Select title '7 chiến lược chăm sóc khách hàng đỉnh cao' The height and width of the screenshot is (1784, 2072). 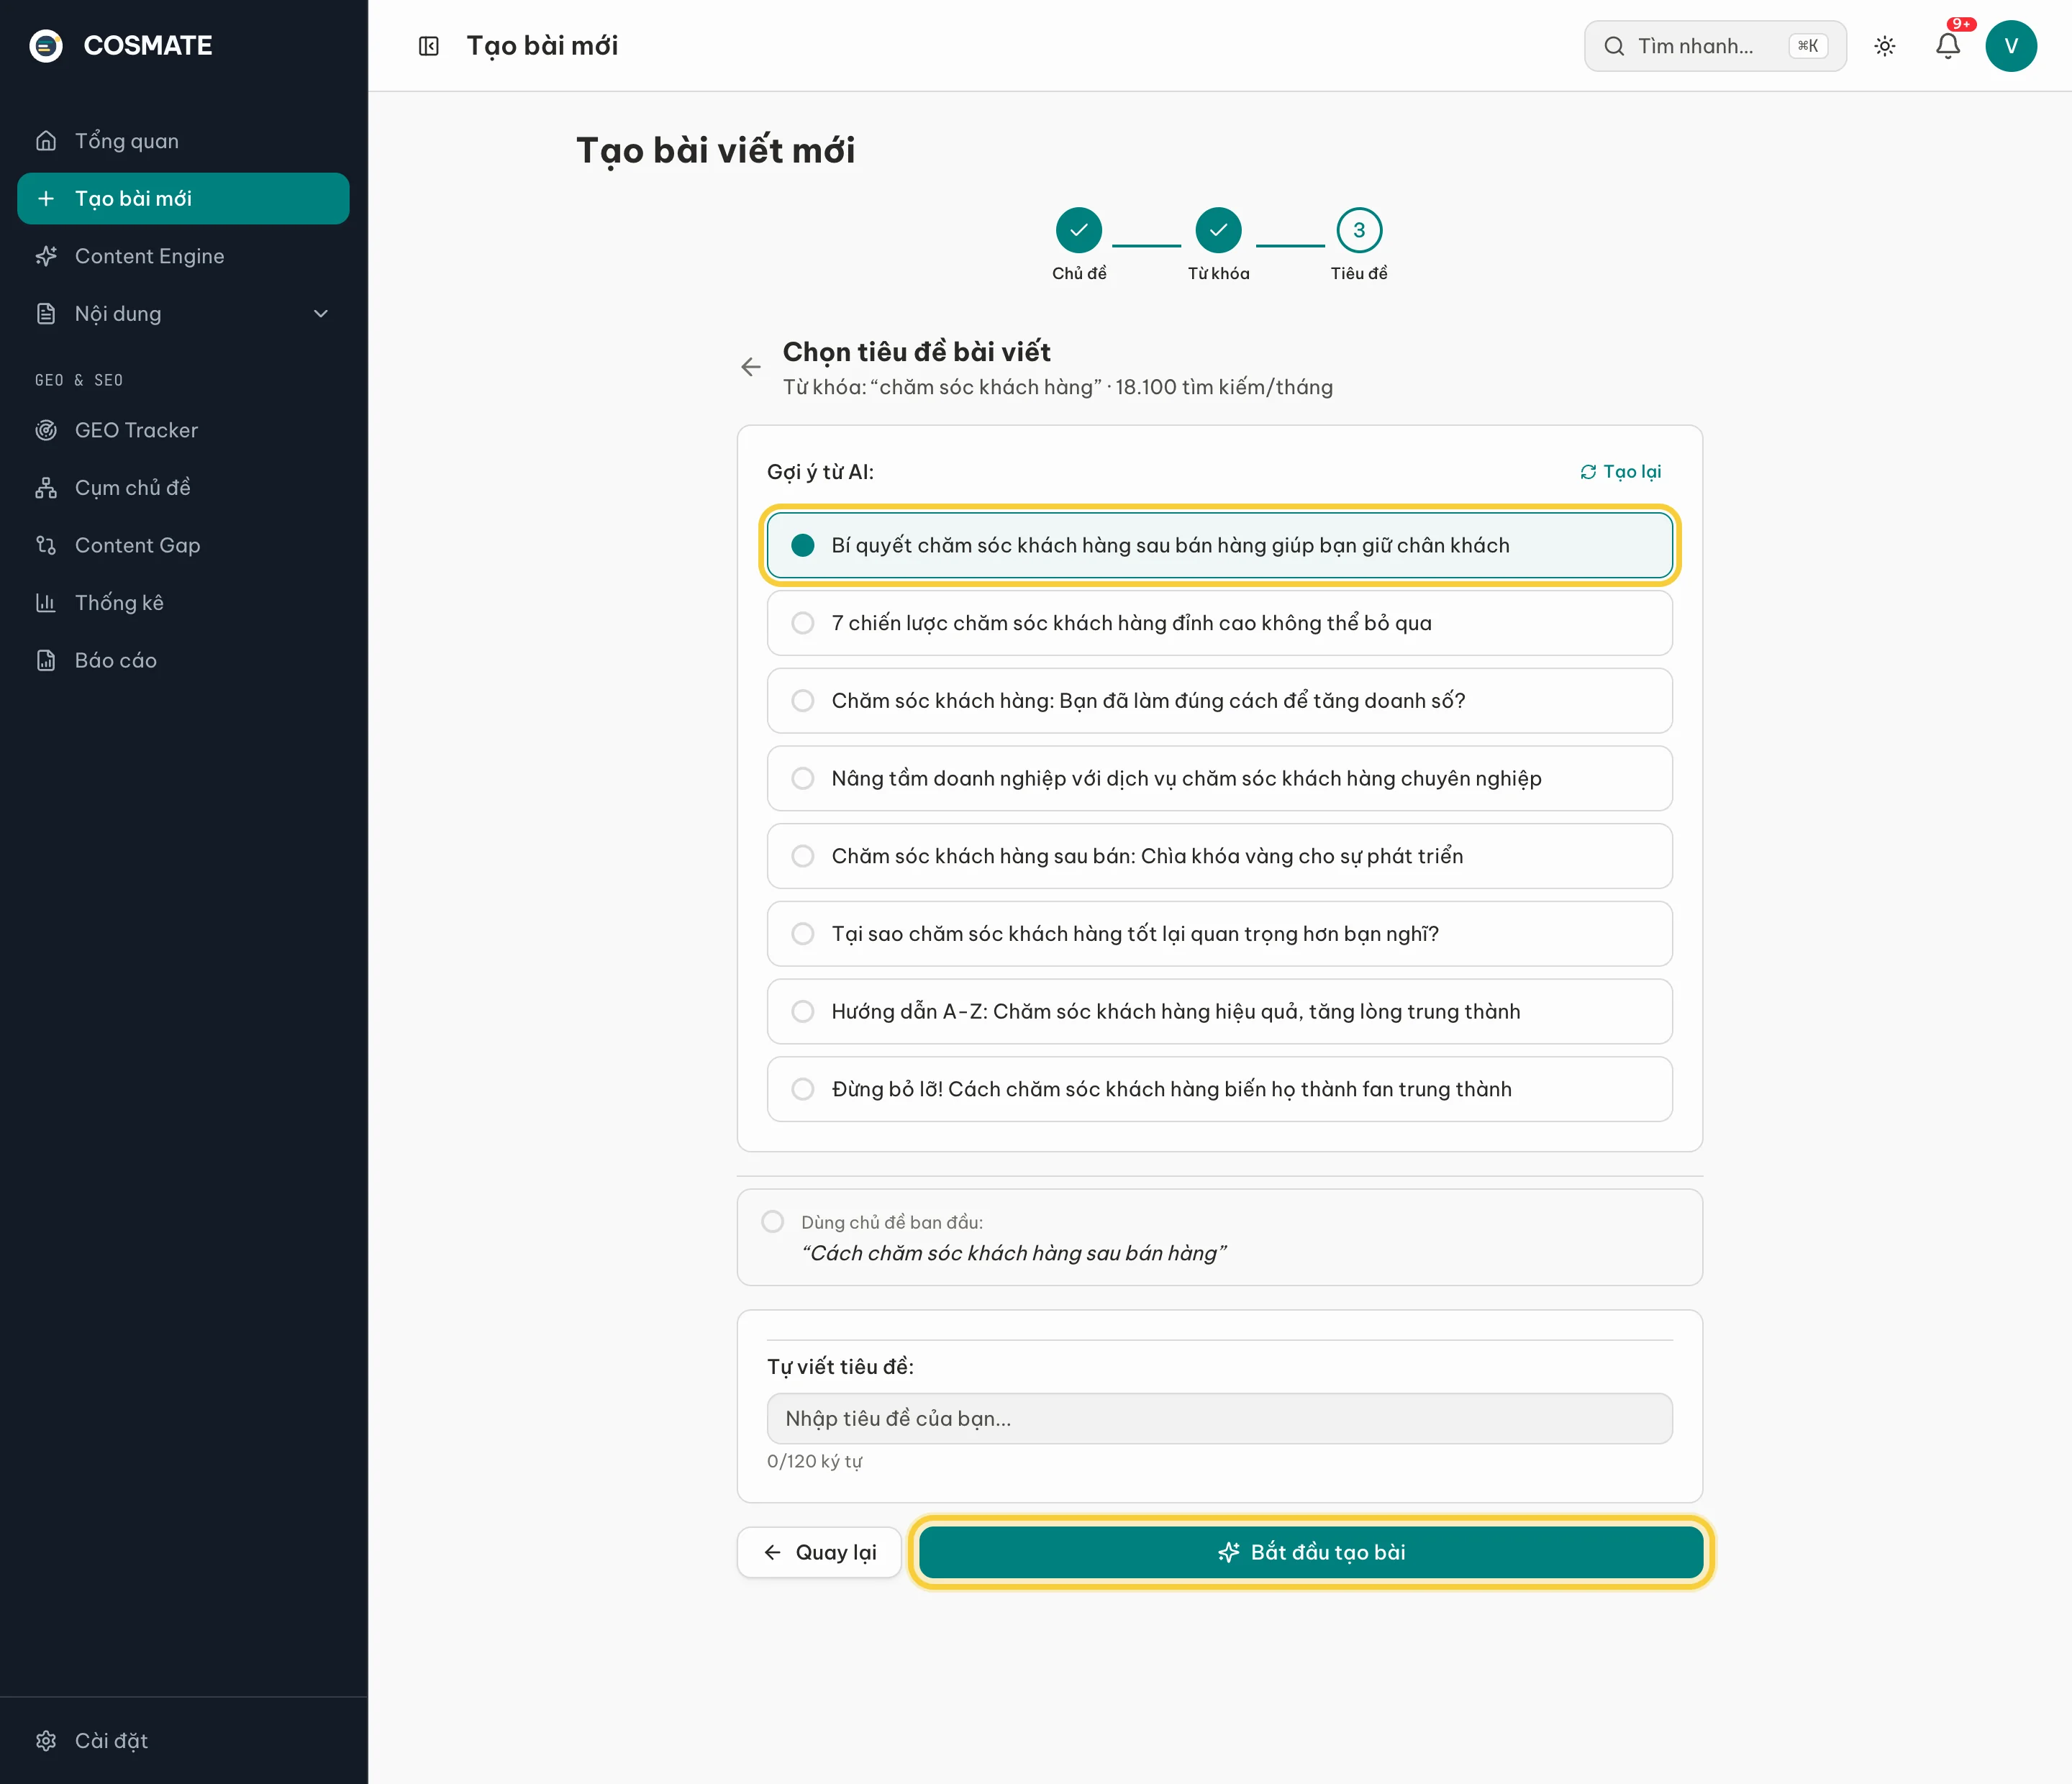point(1219,623)
